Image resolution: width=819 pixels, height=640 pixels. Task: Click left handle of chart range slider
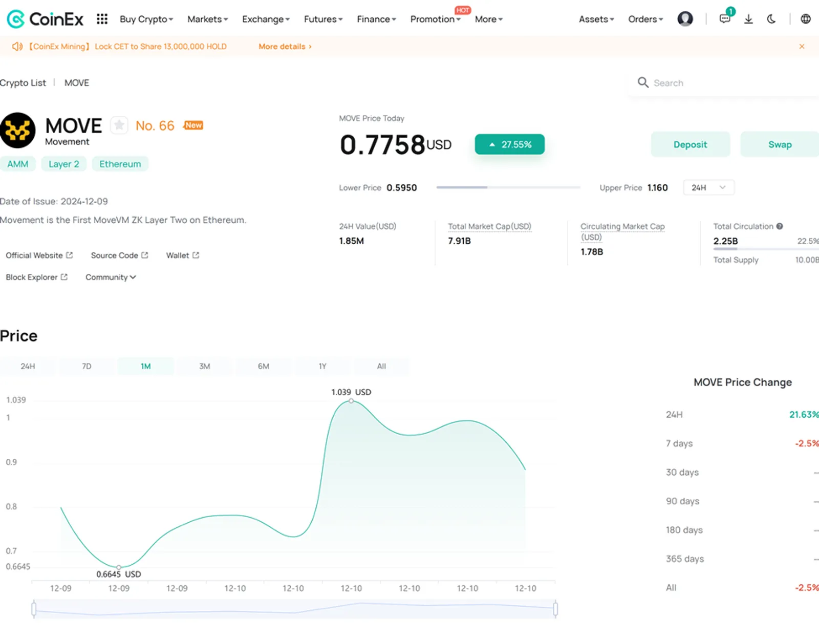(x=34, y=609)
